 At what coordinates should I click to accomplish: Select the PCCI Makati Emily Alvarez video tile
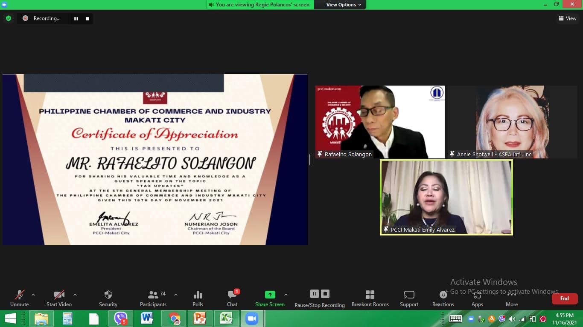446,197
